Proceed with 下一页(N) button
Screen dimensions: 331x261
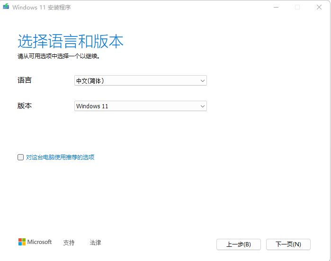tap(288, 244)
